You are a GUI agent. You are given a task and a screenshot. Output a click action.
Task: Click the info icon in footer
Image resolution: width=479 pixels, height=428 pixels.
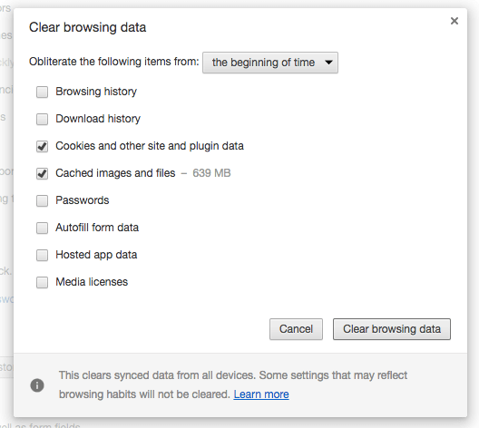(37, 385)
